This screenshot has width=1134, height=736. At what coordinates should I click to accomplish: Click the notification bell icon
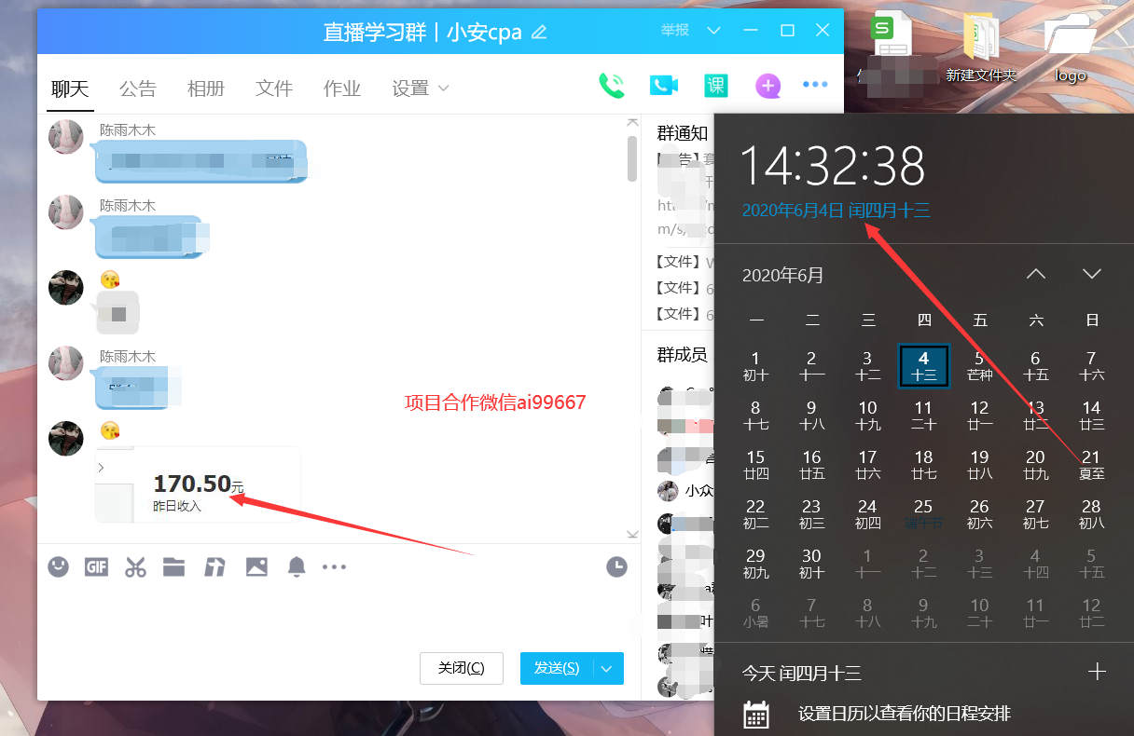click(x=297, y=566)
